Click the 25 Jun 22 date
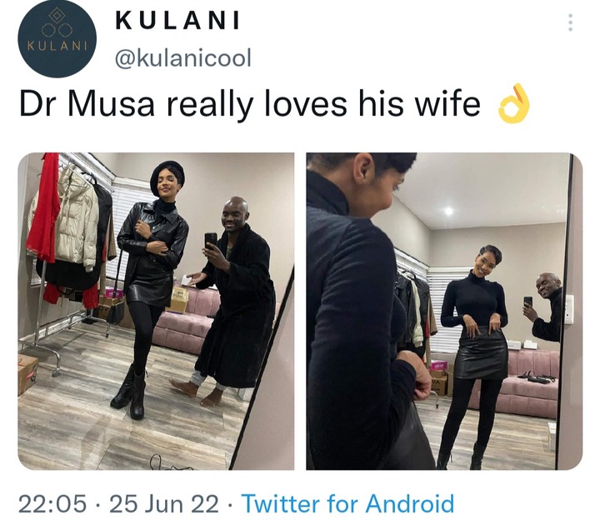600x530 pixels. click(164, 503)
